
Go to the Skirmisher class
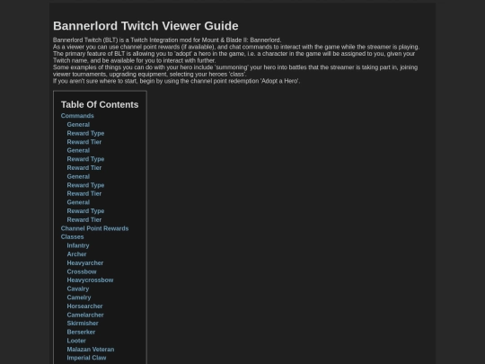83,324
